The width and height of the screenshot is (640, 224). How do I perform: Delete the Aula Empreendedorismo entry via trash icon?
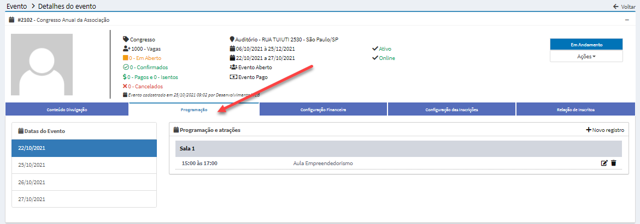click(x=613, y=163)
